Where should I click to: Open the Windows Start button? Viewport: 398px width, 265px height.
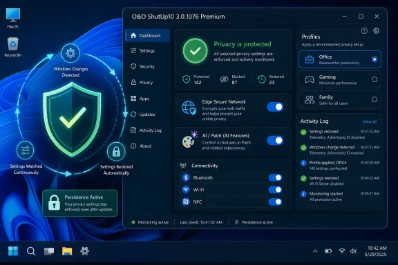13,251
